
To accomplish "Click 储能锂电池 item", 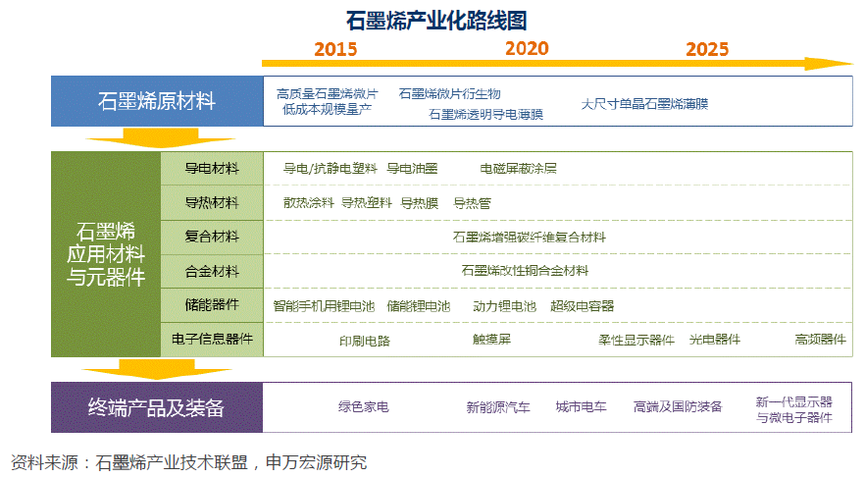I will (419, 306).
